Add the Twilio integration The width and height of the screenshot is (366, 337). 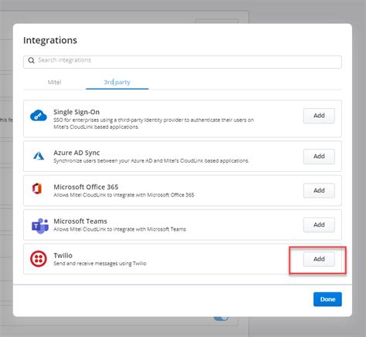coord(319,259)
